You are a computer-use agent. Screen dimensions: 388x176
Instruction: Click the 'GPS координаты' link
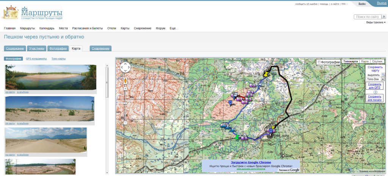click(36, 59)
